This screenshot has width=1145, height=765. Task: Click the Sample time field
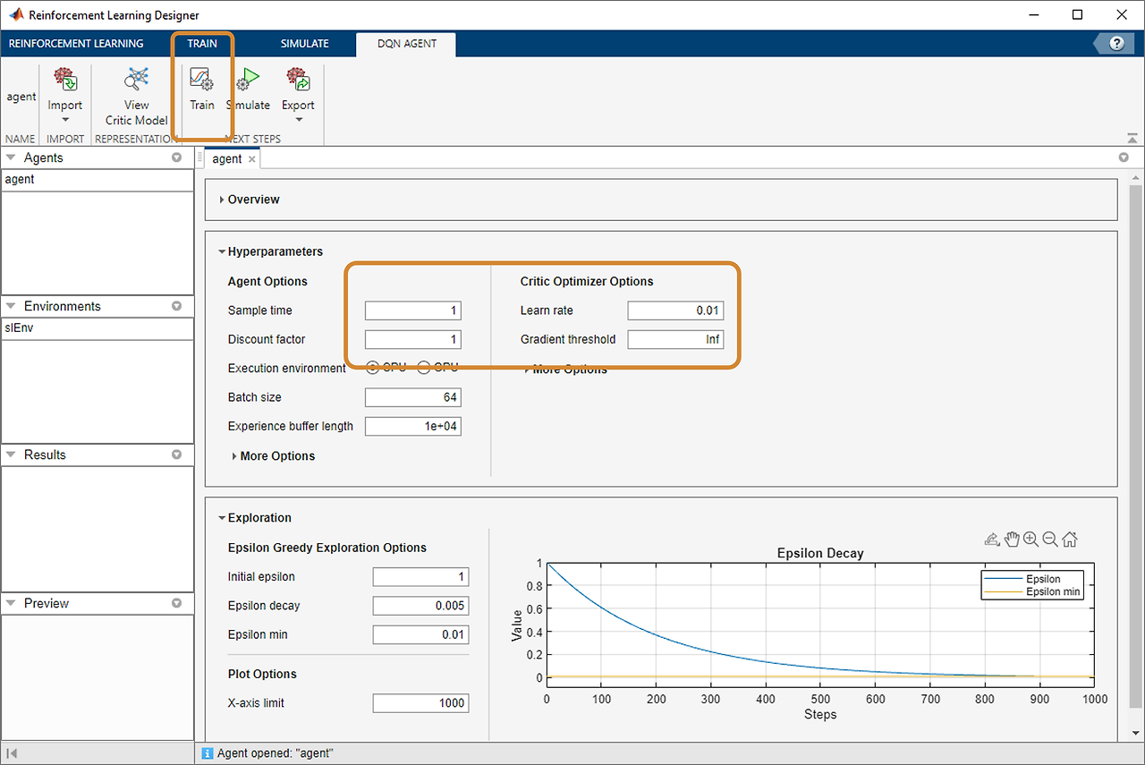(413, 310)
